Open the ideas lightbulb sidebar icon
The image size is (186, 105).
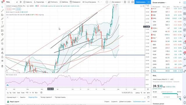pyautogui.click(x=185, y=36)
